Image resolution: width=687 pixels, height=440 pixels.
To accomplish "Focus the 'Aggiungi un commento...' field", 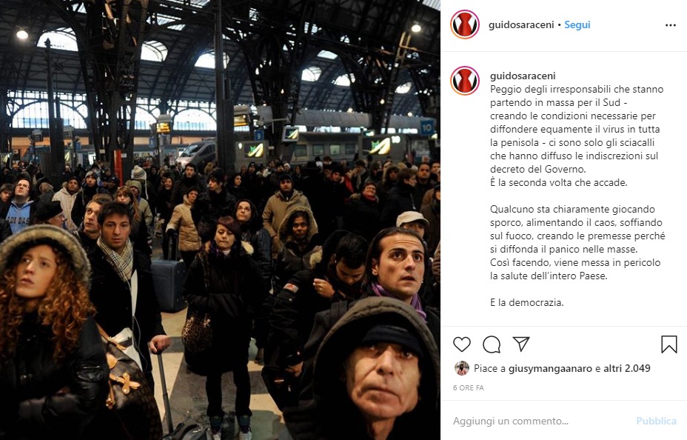I will (x=541, y=421).
